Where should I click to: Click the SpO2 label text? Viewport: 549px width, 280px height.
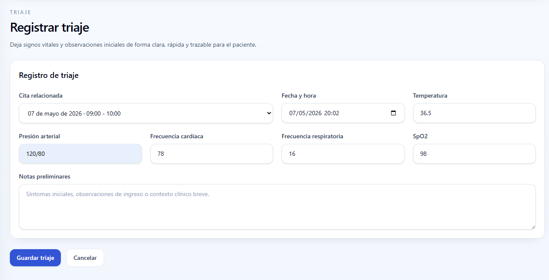tap(420, 136)
